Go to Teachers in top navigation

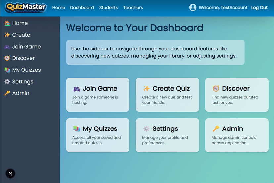pyautogui.click(x=133, y=8)
